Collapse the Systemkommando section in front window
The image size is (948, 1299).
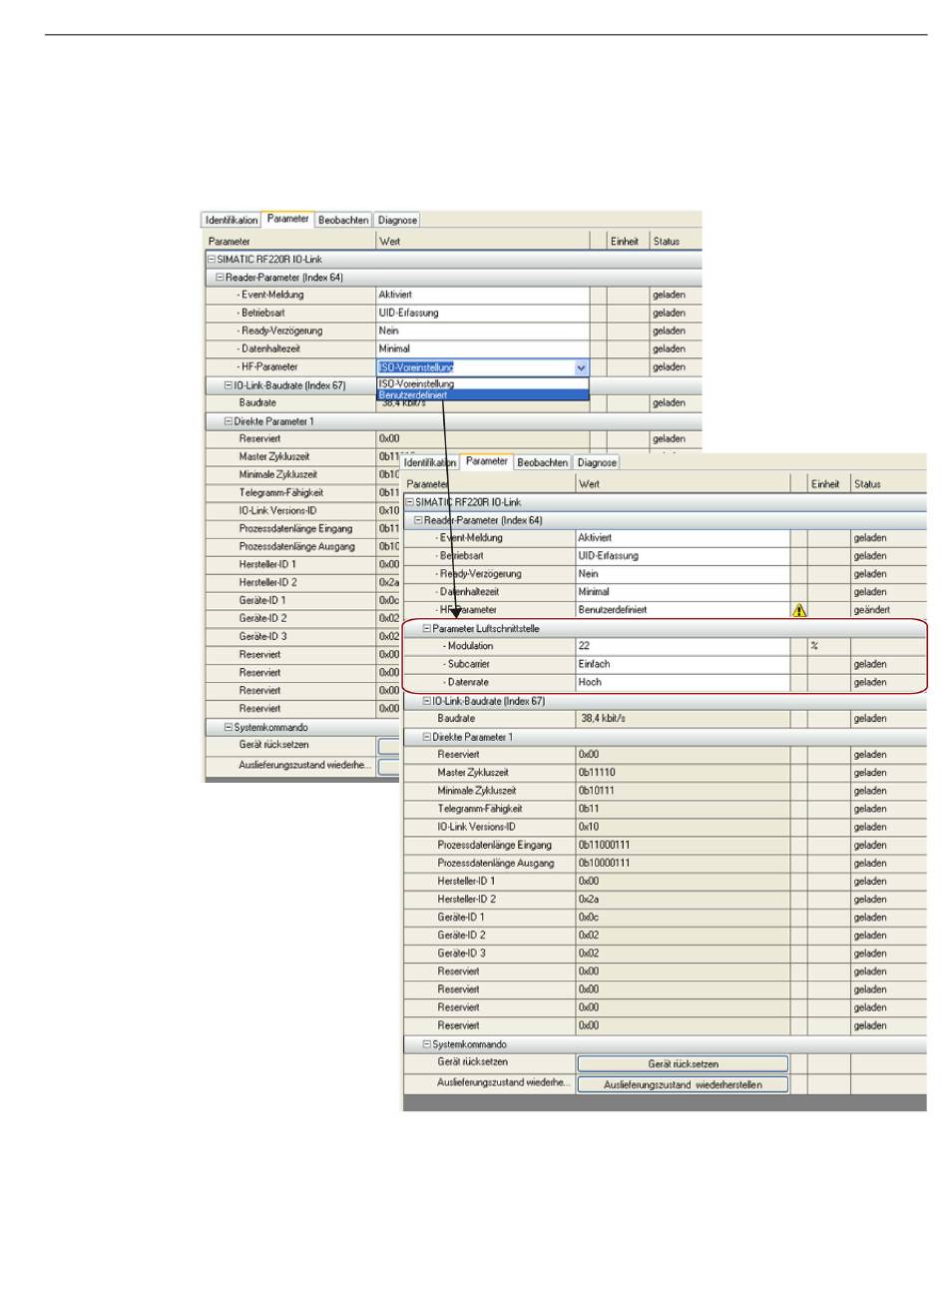(427, 1044)
